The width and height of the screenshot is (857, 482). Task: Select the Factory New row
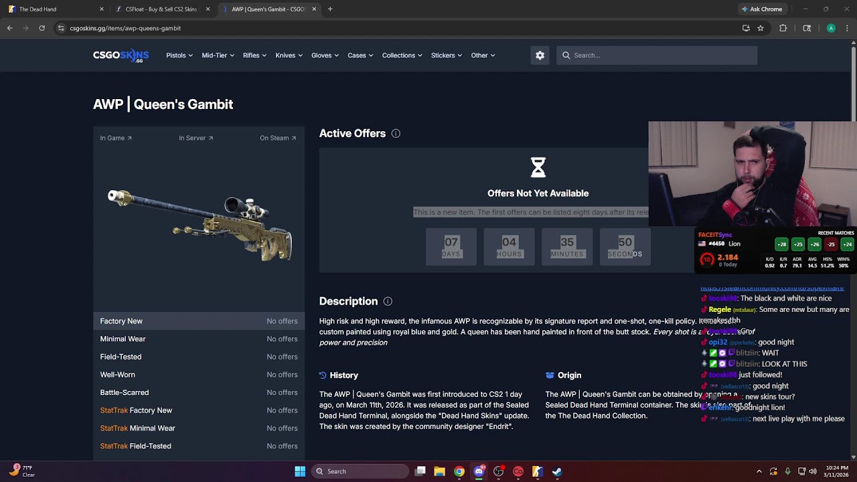click(x=199, y=321)
